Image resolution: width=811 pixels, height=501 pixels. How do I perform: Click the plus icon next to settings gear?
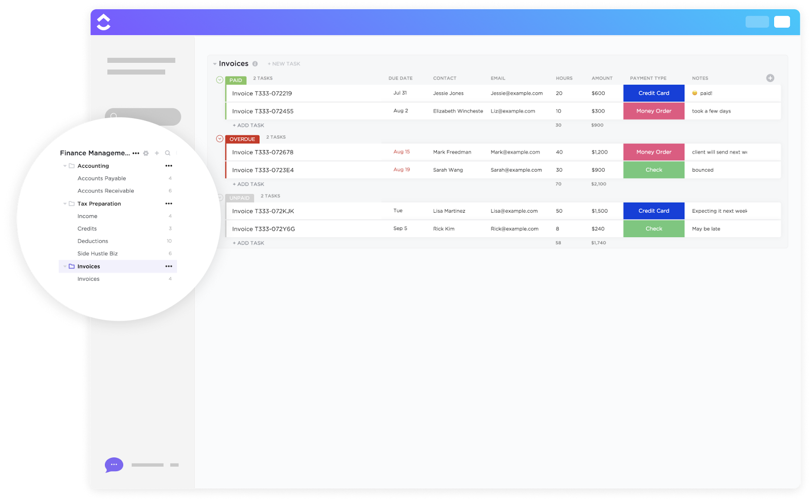click(x=157, y=152)
